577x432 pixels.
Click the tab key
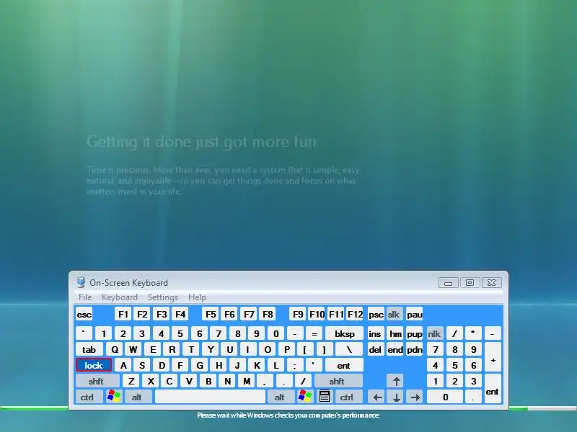[x=89, y=349]
